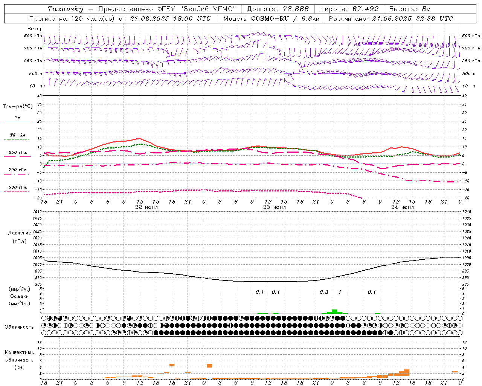Click the (мм/3ч.) units label
The height and width of the screenshot is (386, 482).
[x=20, y=289]
